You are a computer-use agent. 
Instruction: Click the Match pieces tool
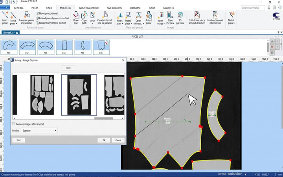tap(231, 18)
